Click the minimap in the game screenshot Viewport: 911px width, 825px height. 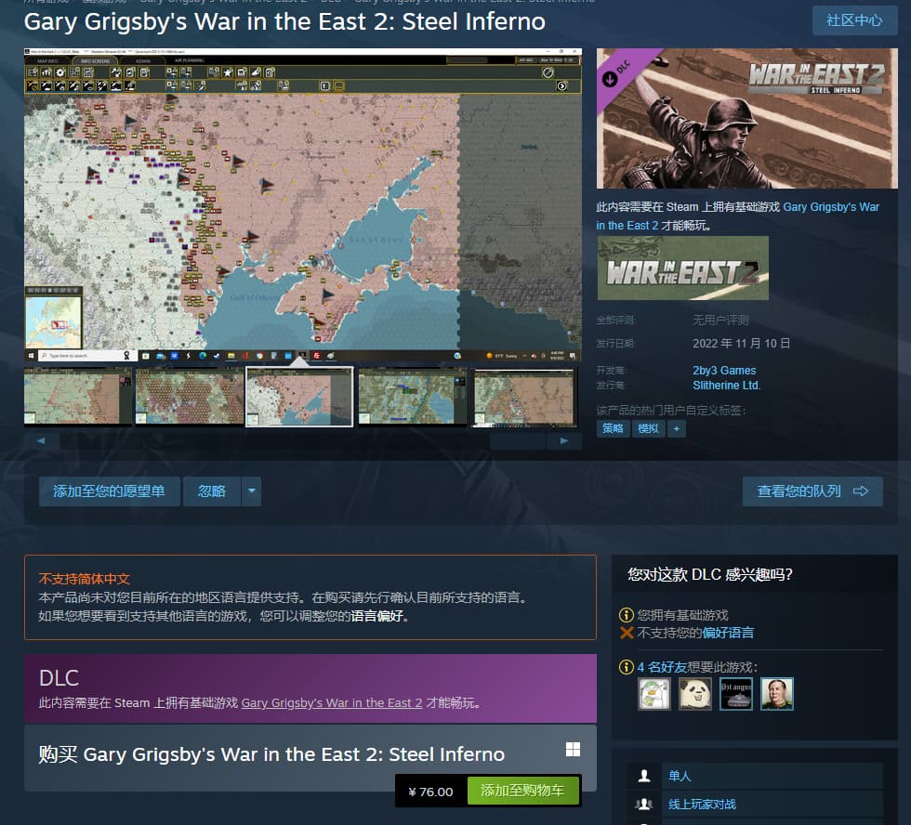click(54, 322)
